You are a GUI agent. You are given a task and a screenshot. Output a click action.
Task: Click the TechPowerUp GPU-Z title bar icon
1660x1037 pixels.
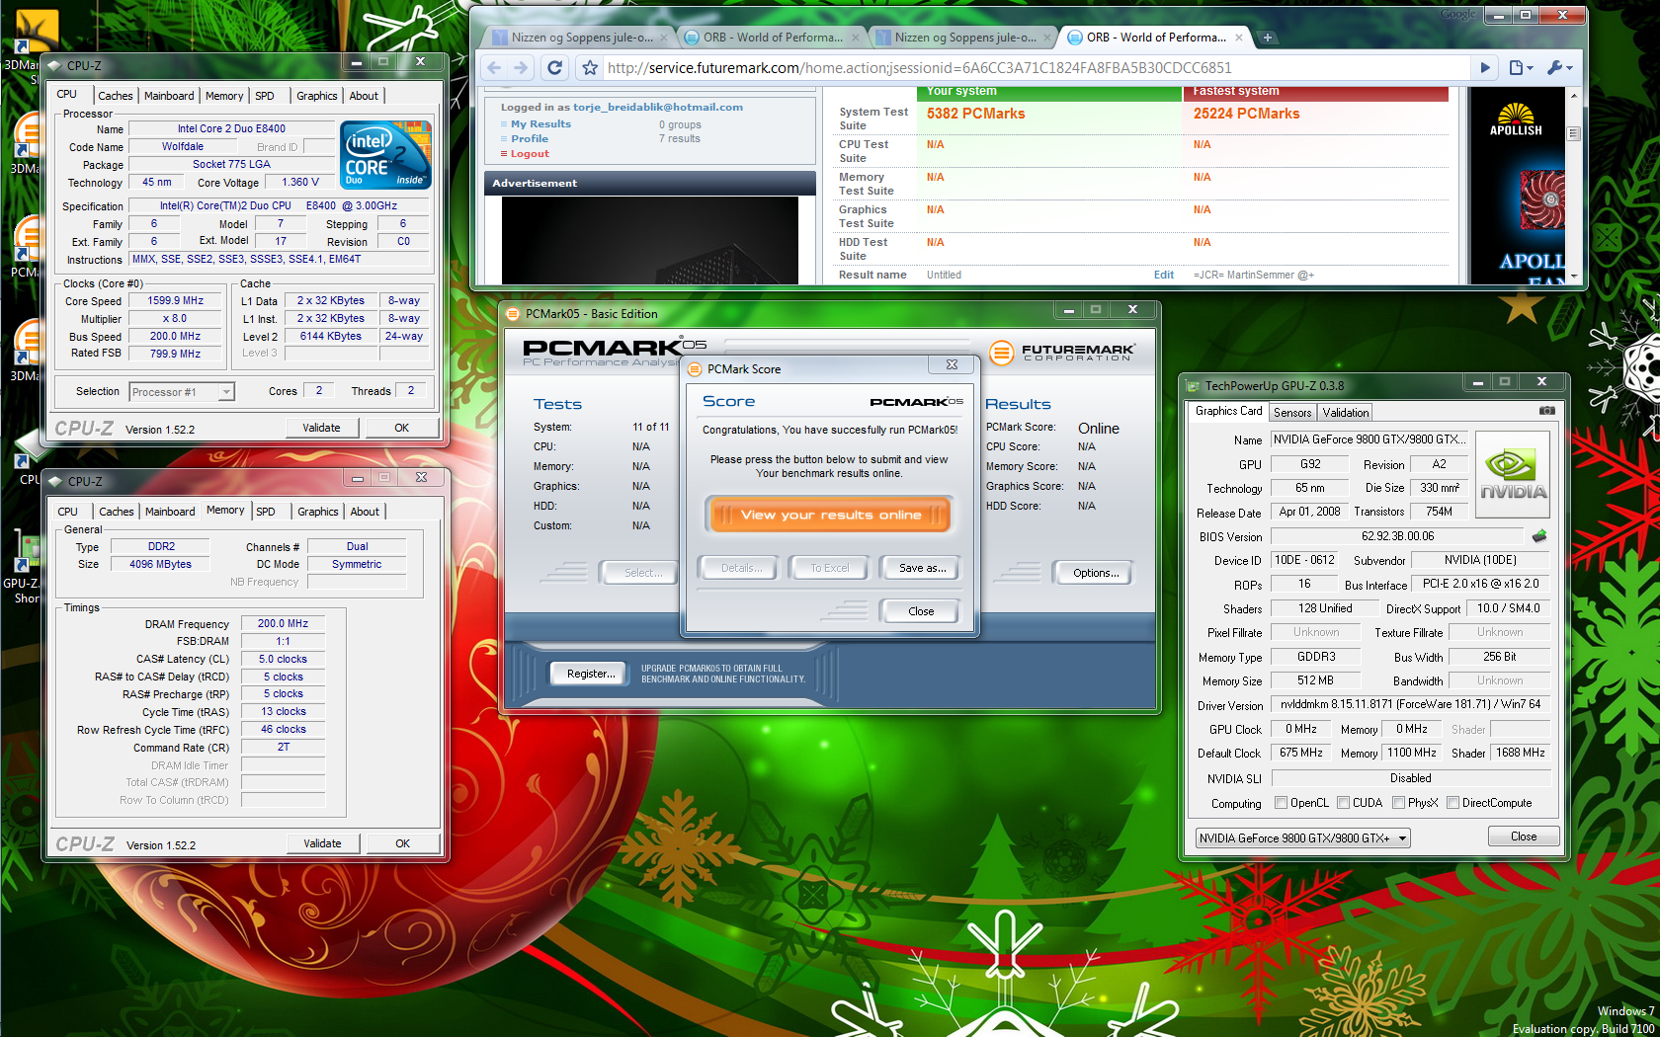pos(1193,385)
